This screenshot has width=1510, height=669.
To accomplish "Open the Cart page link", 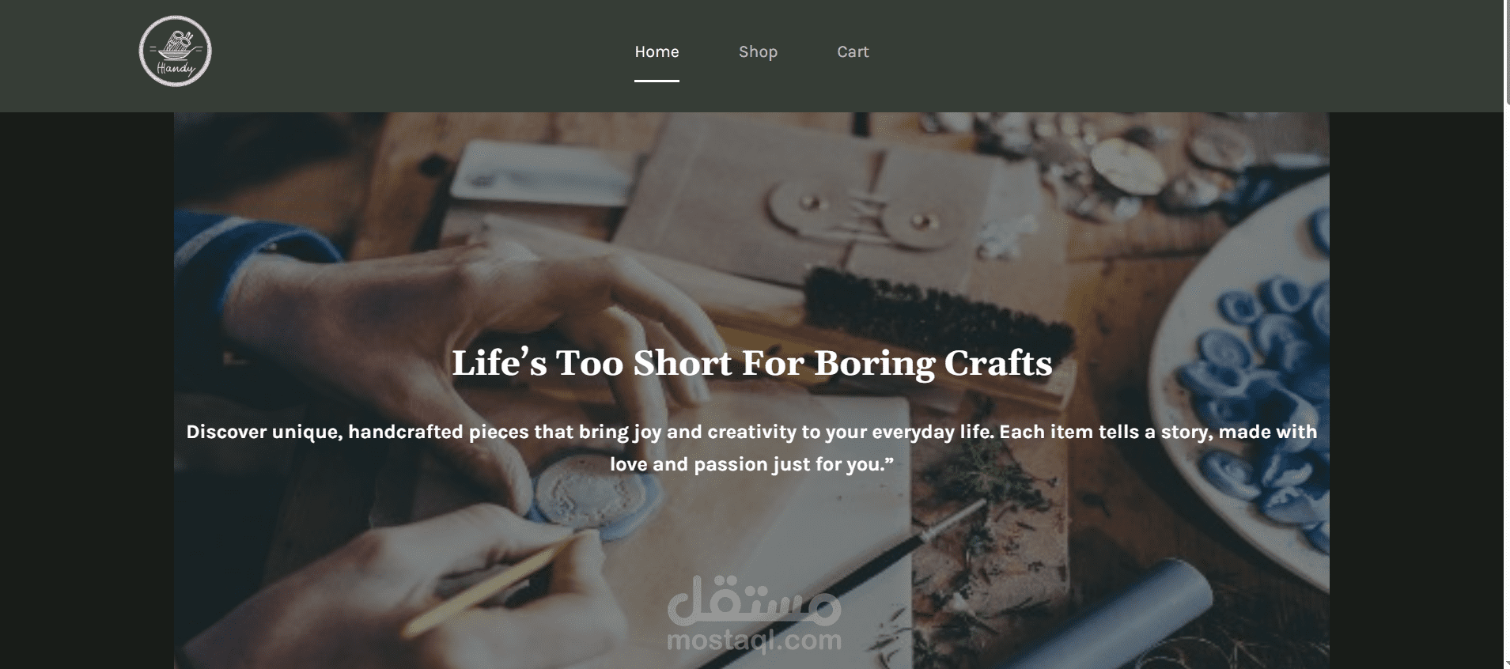I will point(853,51).
